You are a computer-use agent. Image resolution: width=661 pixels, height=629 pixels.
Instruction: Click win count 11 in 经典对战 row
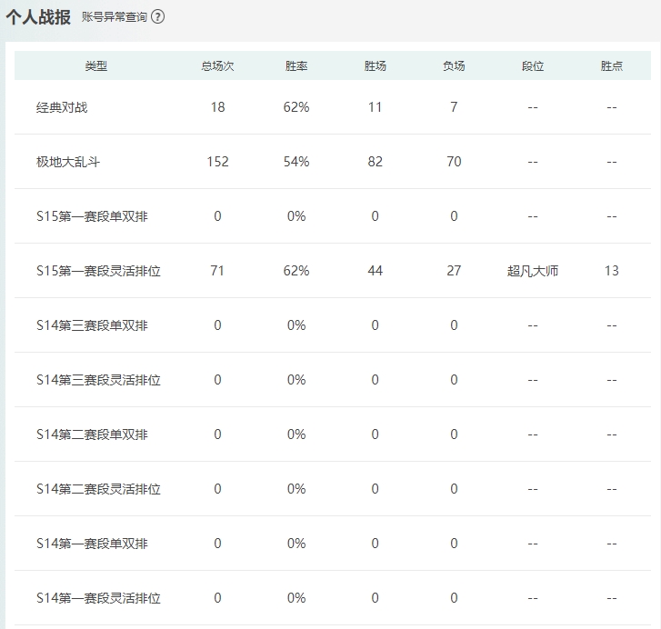[x=375, y=107]
